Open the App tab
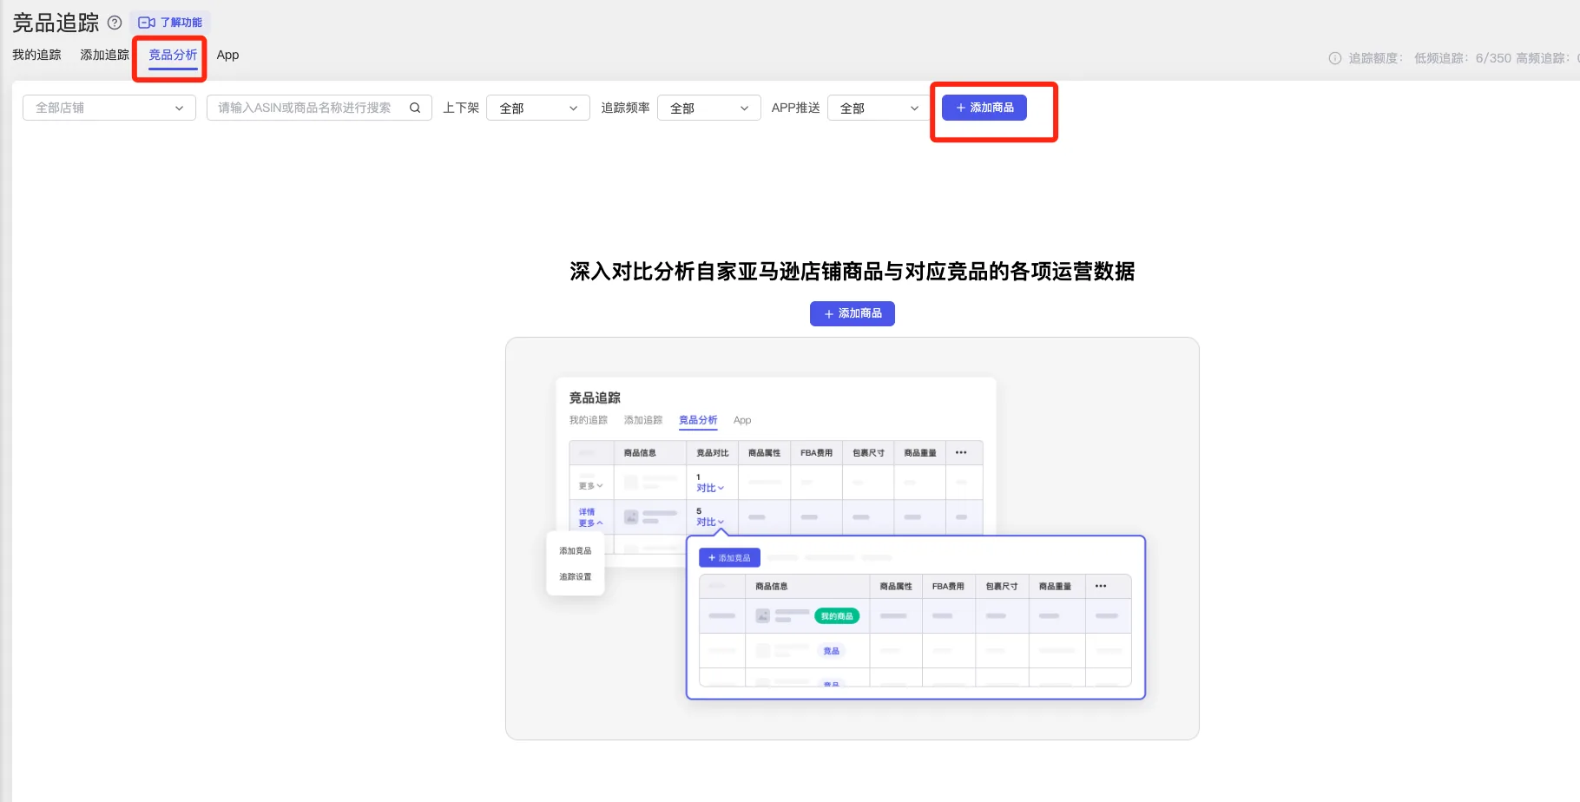Screen dimensions: 1580x802 (x=227, y=55)
